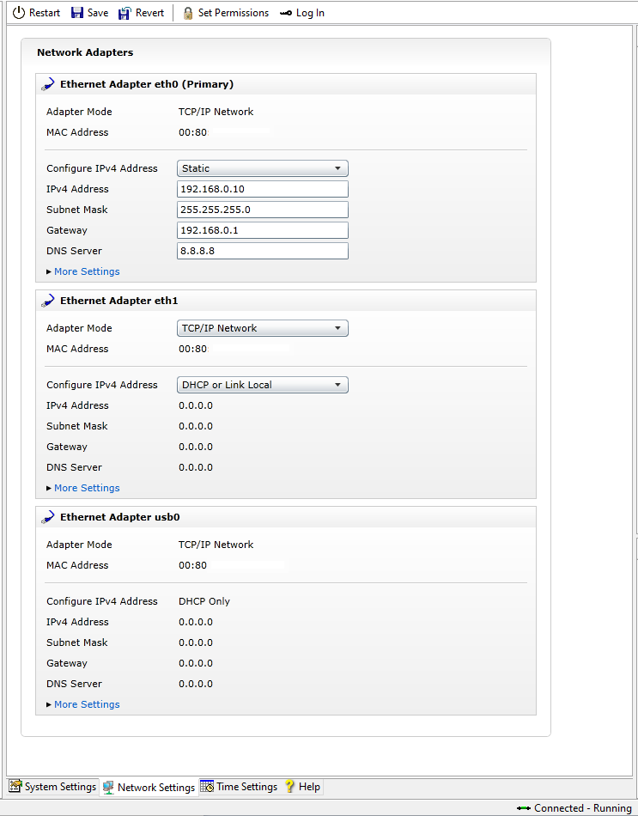Click the Ethernet Adapter usb0 network icon

[x=50, y=516]
